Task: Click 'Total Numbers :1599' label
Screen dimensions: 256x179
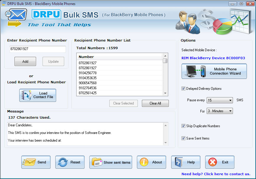Action: pos(97,48)
